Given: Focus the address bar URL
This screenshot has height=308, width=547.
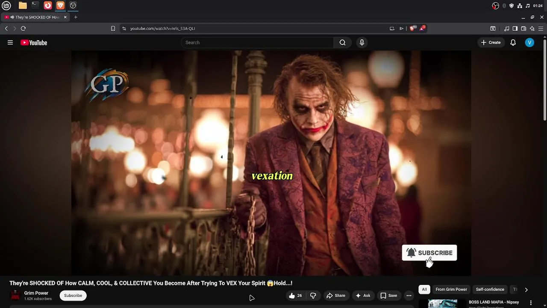Looking at the screenshot, I should pyautogui.click(x=162, y=28).
